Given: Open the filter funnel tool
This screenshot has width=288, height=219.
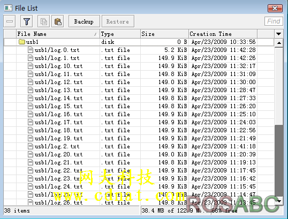Looking at the screenshot, I should pyautogui.click(x=27, y=21).
